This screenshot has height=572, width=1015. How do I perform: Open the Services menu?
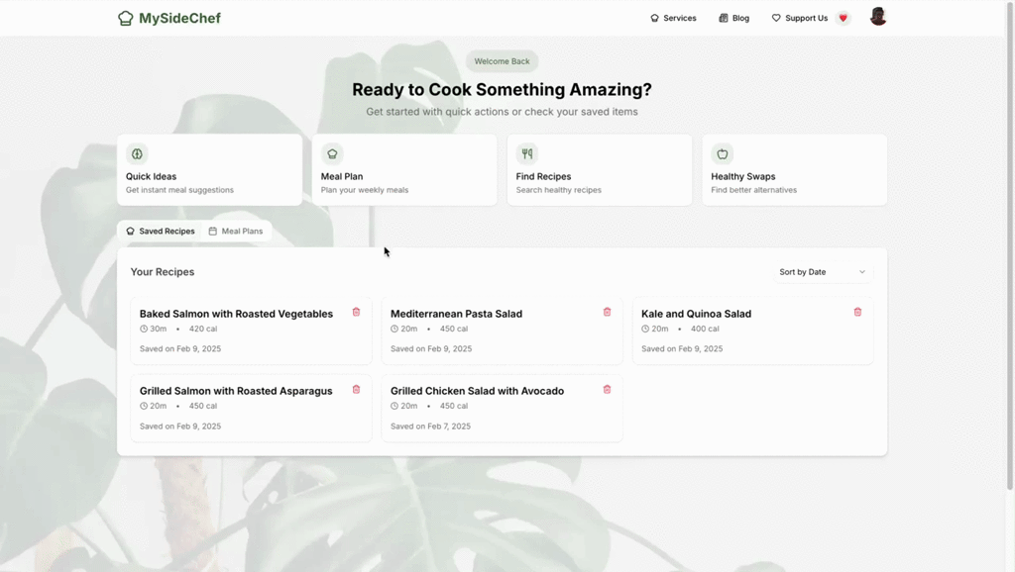[x=673, y=18]
